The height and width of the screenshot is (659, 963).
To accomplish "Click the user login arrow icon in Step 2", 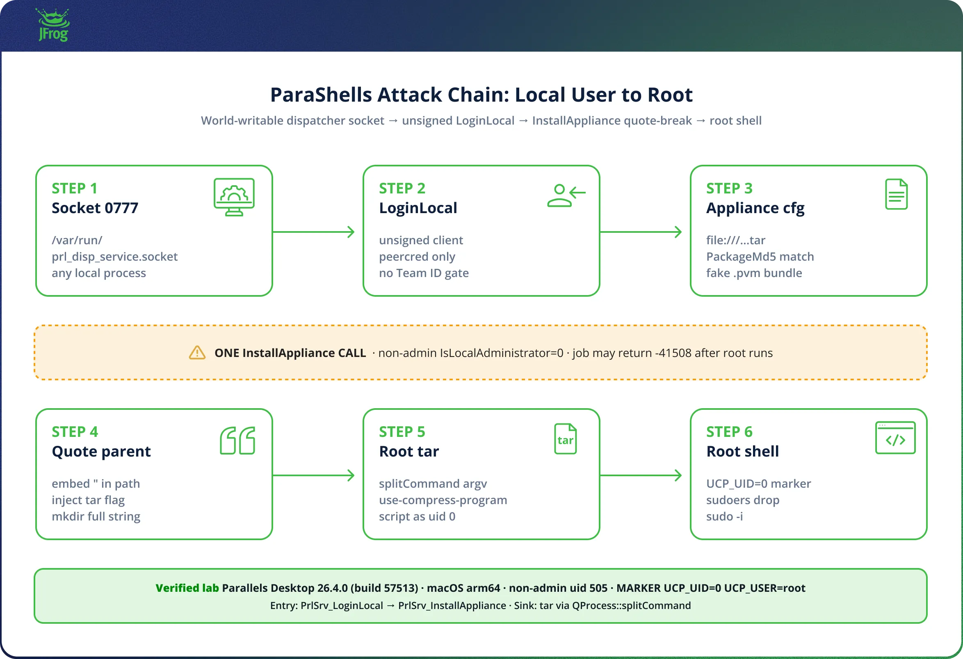I will click(566, 195).
